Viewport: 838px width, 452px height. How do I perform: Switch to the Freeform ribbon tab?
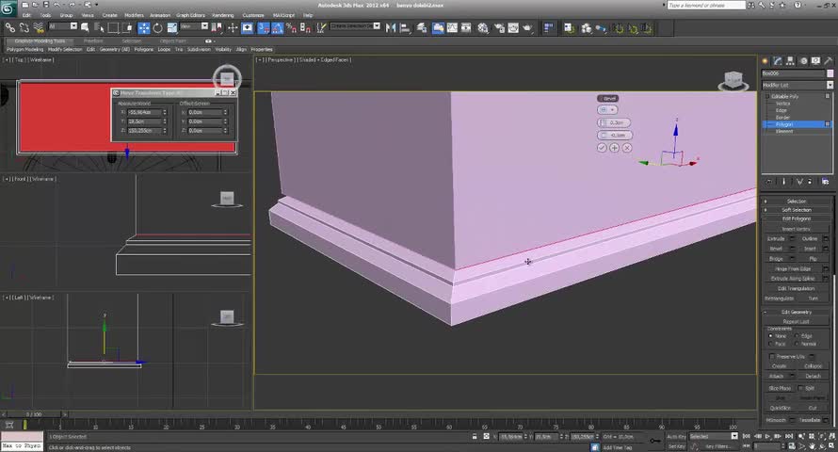click(x=93, y=40)
